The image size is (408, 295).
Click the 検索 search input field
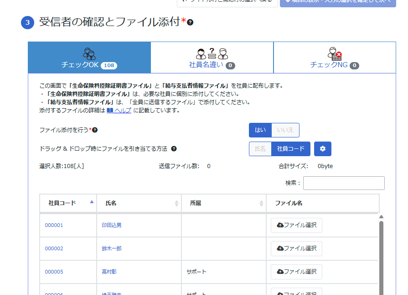coord(344,183)
